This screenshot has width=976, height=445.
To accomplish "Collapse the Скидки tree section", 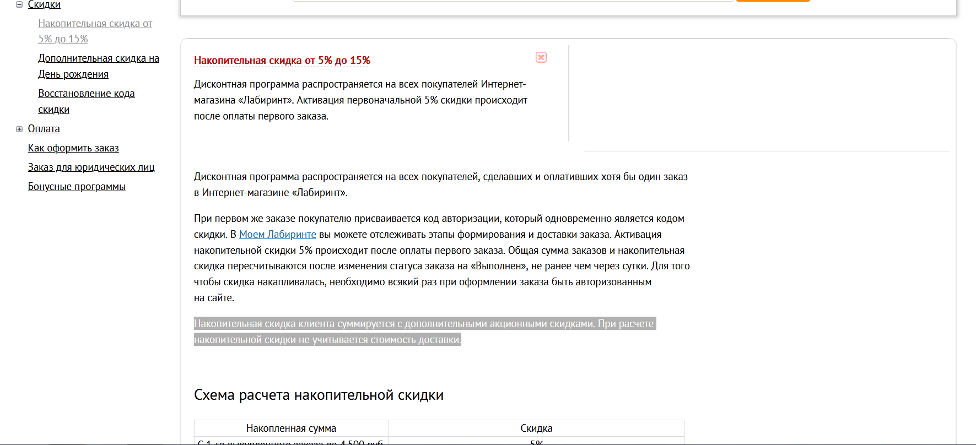I will (x=19, y=4).
